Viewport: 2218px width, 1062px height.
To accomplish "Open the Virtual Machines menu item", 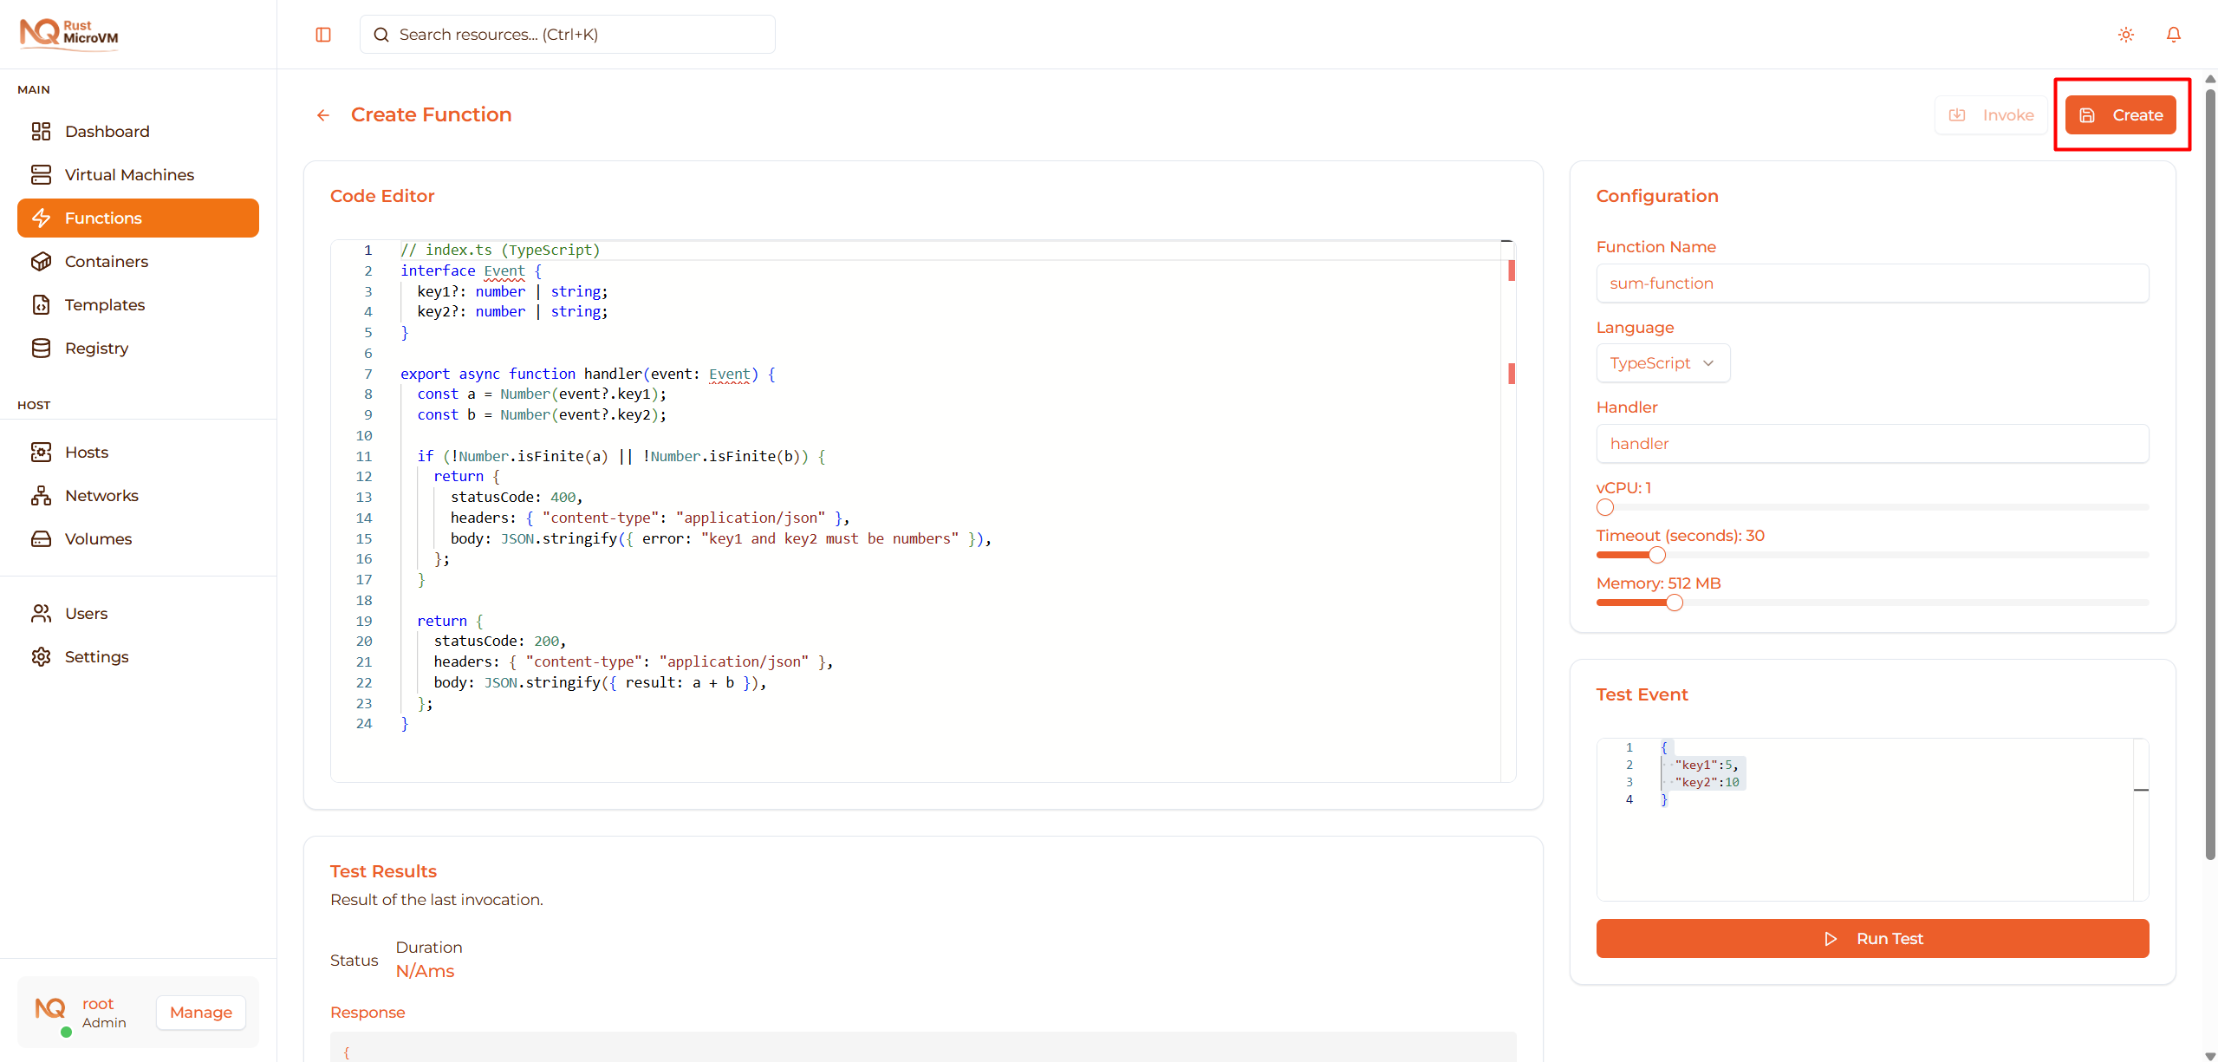I will 129,174.
